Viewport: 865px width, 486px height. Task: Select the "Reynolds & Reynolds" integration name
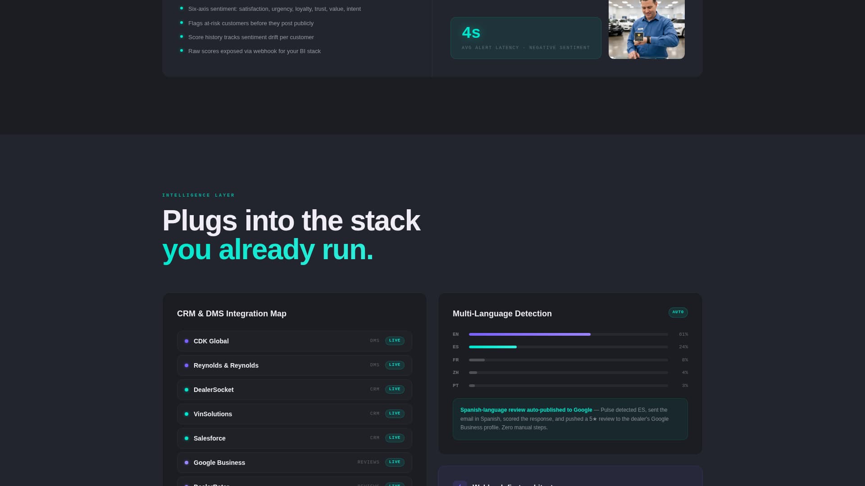coord(226,365)
